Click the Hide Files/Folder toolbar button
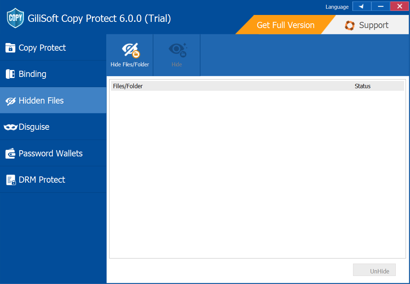The image size is (410, 284). (x=130, y=55)
